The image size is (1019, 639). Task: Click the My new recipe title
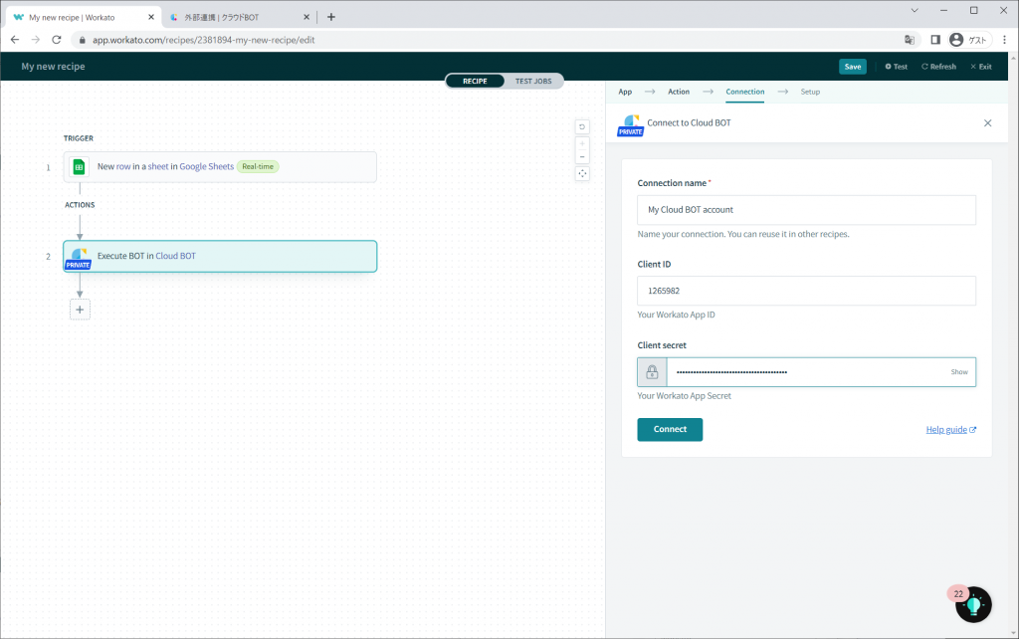[54, 67]
